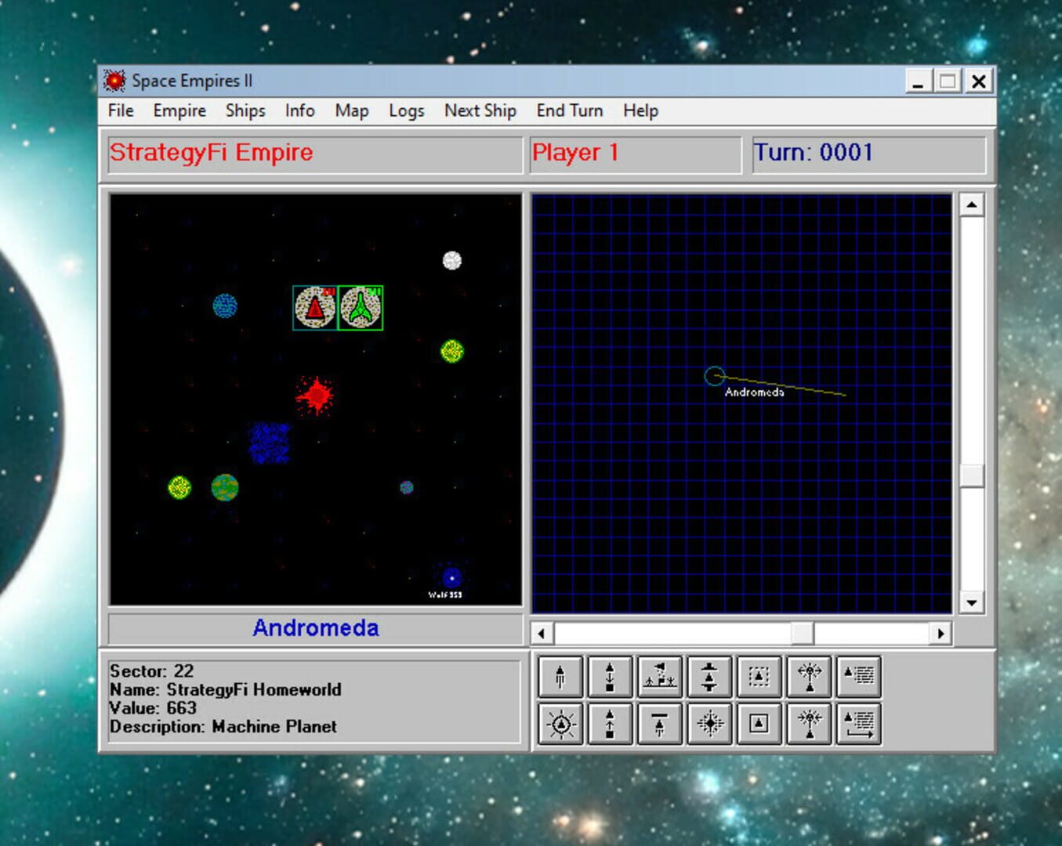
Task: Click the converge movement toolbar icon
Action: 810,725
